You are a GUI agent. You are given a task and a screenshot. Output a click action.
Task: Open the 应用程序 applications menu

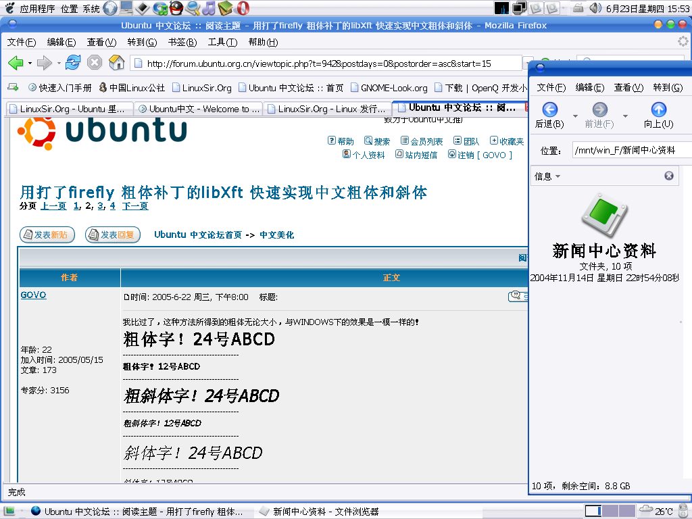click(37, 8)
